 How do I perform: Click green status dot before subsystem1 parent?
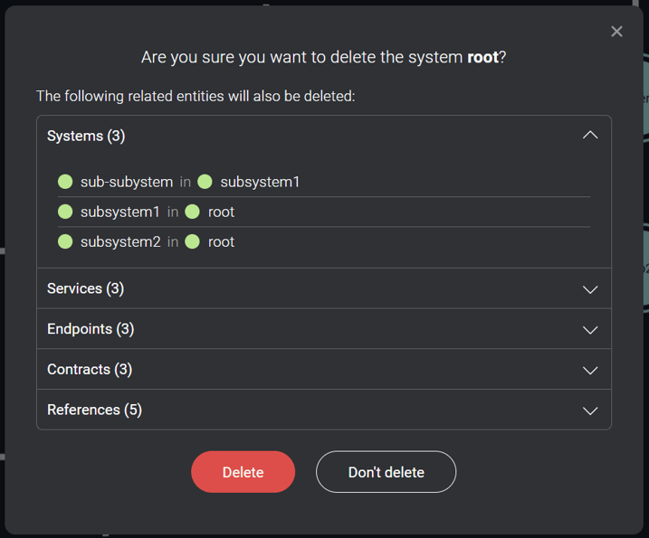point(205,182)
